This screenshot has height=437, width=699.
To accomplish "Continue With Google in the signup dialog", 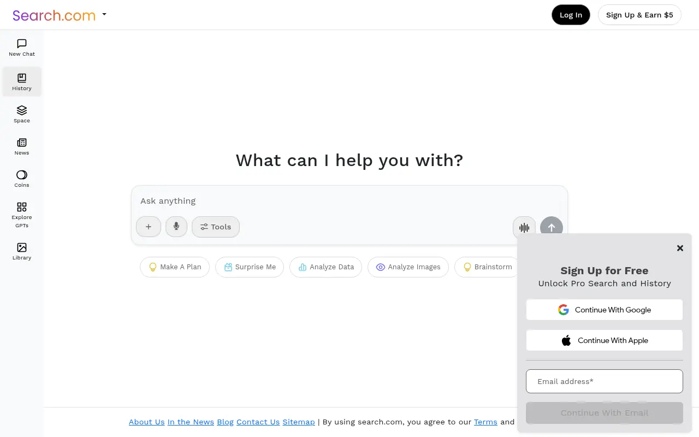I will (x=604, y=310).
